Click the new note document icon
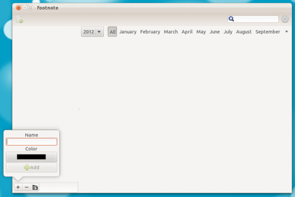Screen dimensions: 295x197 coord(20,19)
